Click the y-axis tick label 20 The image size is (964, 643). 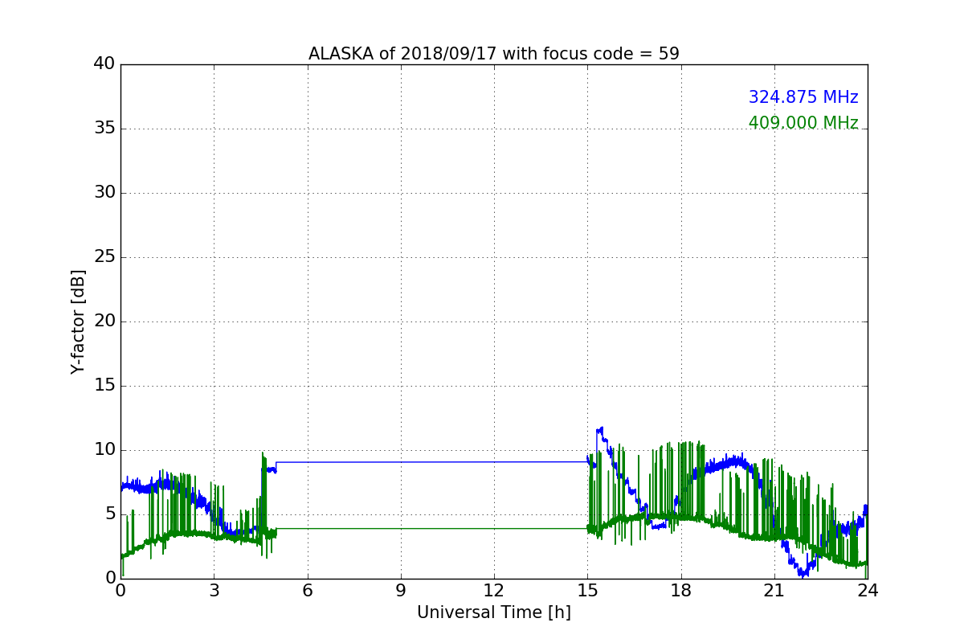tap(104, 321)
